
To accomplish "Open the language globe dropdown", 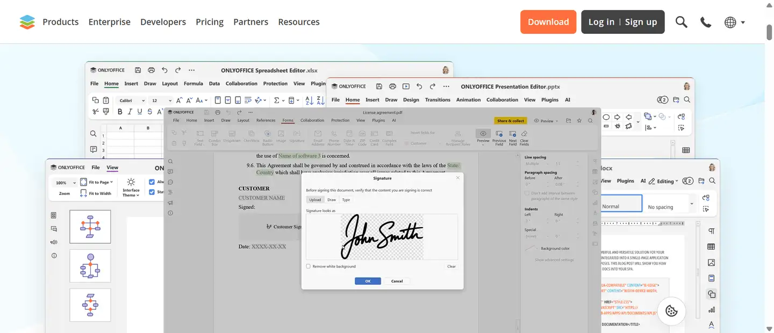I will (x=734, y=22).
